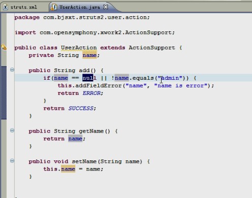The image size is (252, 198).
Task: Click the setName method name
Action: (84, 161)
